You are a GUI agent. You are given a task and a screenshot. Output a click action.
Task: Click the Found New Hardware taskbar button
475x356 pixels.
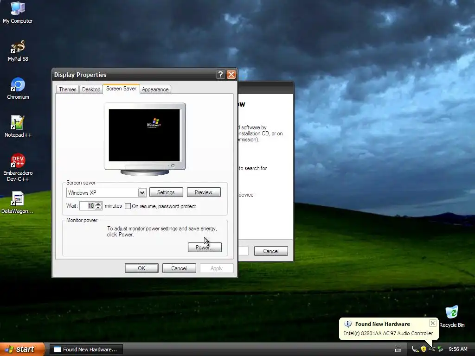(x=86, y=350)
